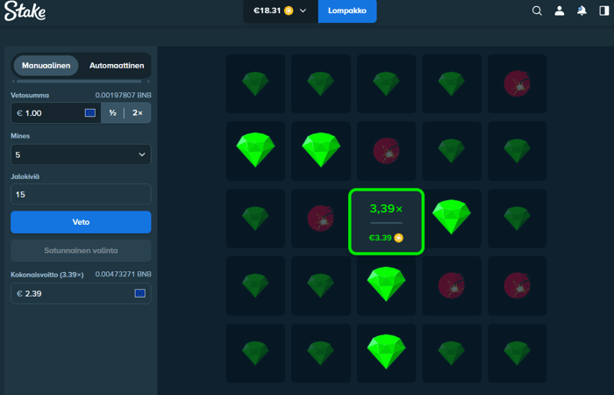Show notifications via the bell icon
614x395 pixels.
click(582, 11)
